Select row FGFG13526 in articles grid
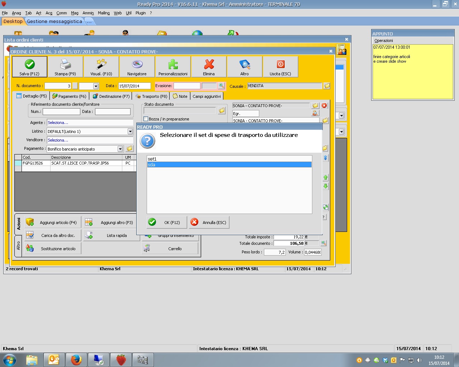Viewport: 459px width, 367px height. click(x=75, y=163)
